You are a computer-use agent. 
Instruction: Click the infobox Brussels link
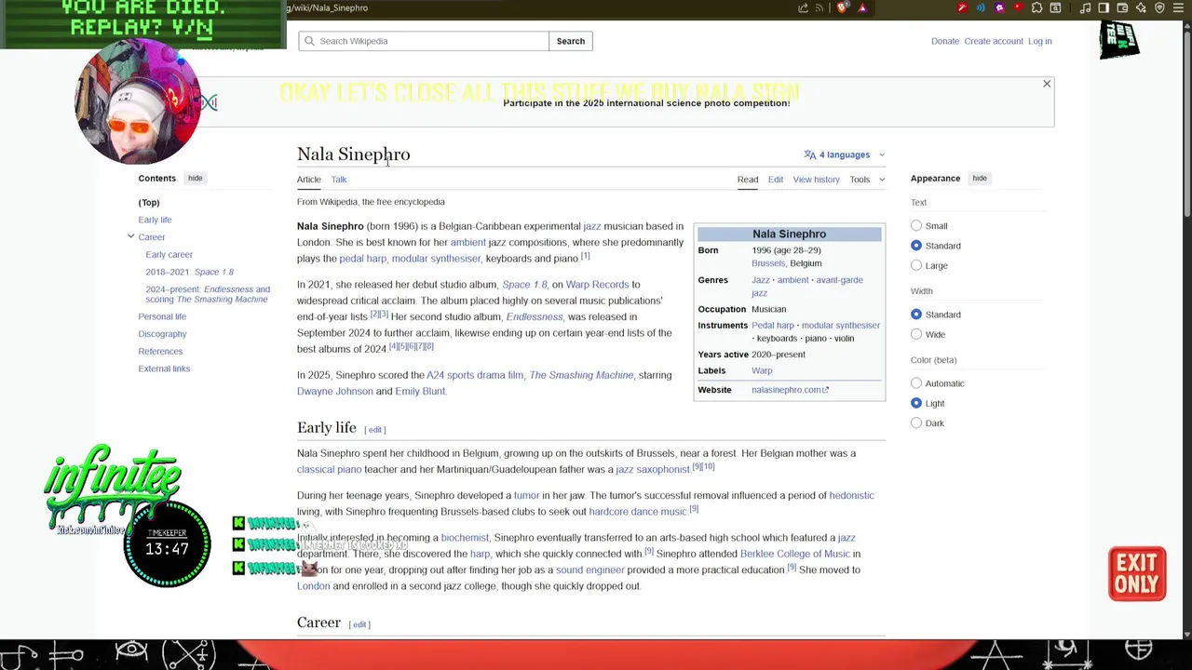pos(768,263)
